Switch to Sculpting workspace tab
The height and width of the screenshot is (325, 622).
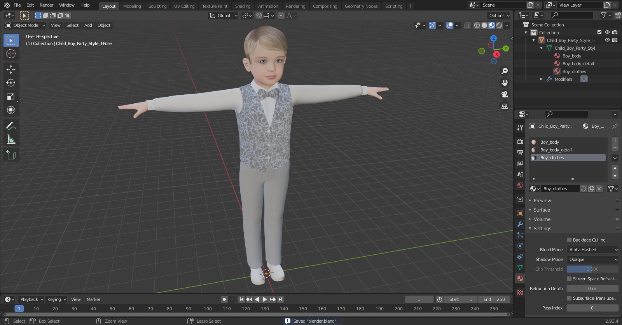pos(157,6)
